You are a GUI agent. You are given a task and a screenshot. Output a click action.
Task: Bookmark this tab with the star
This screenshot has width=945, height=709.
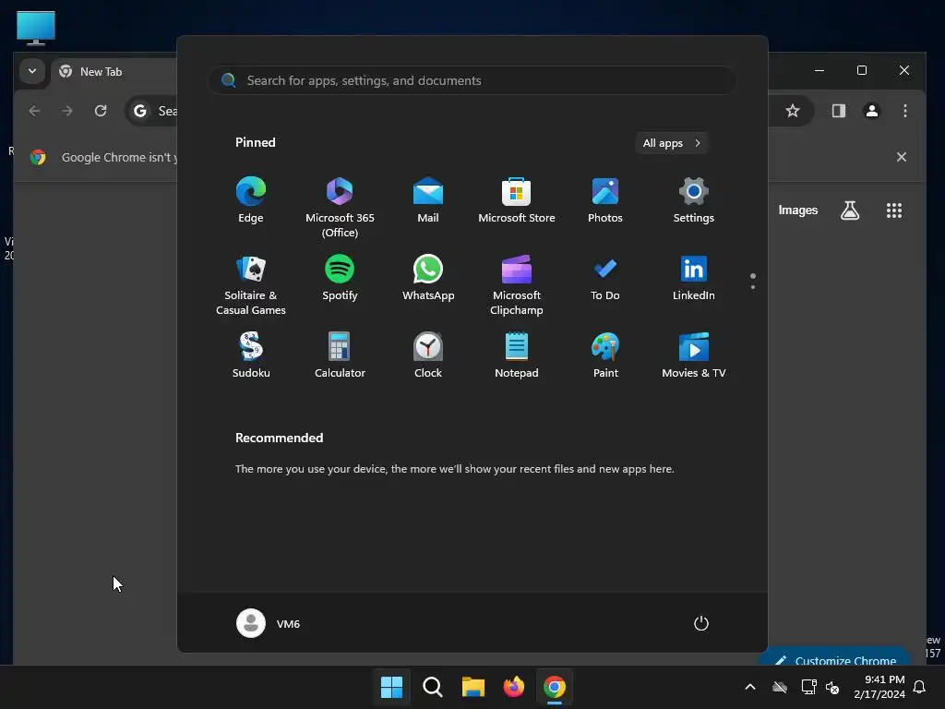(793, 111)
